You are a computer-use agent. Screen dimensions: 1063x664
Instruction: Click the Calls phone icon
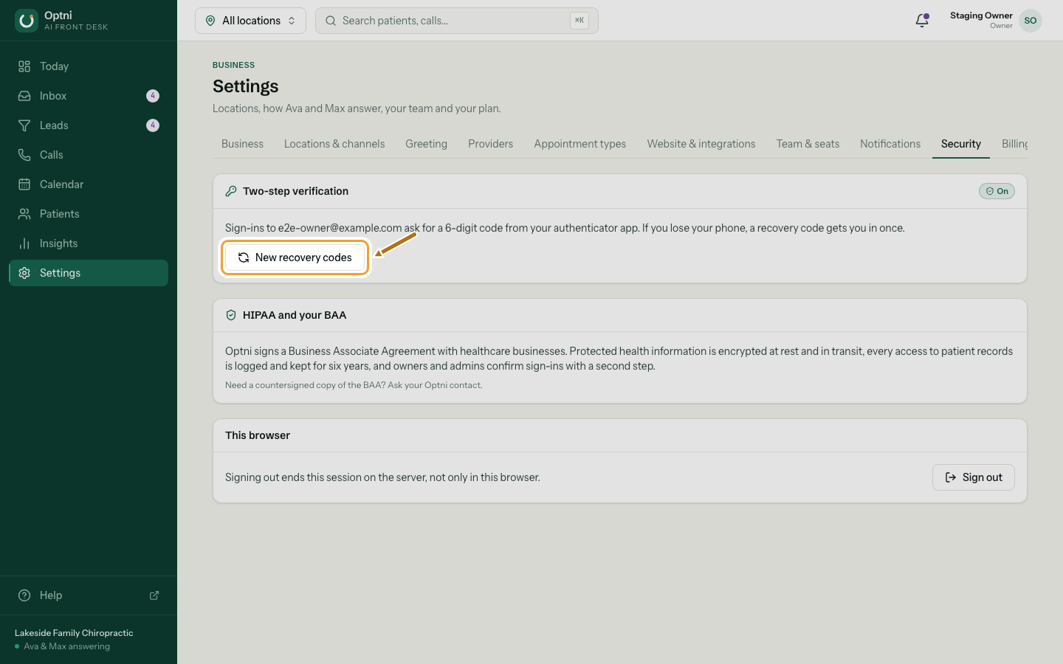(x=24, y=155)
